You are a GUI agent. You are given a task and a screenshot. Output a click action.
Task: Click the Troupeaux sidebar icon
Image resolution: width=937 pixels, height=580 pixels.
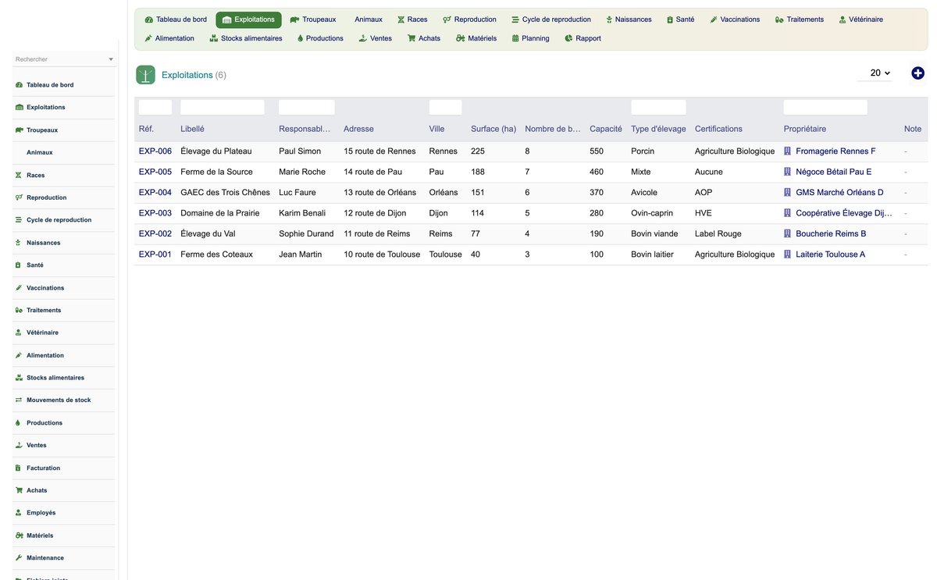pyautogui.click(x=19, y=130)
